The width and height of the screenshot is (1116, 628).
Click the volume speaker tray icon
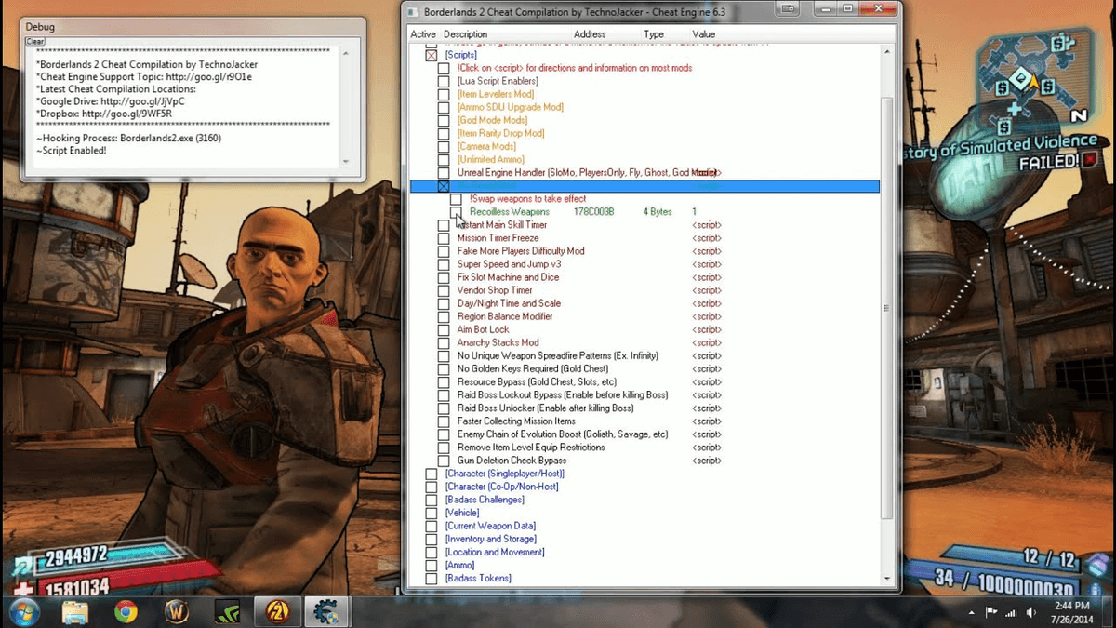click(x=1031, y=612)
